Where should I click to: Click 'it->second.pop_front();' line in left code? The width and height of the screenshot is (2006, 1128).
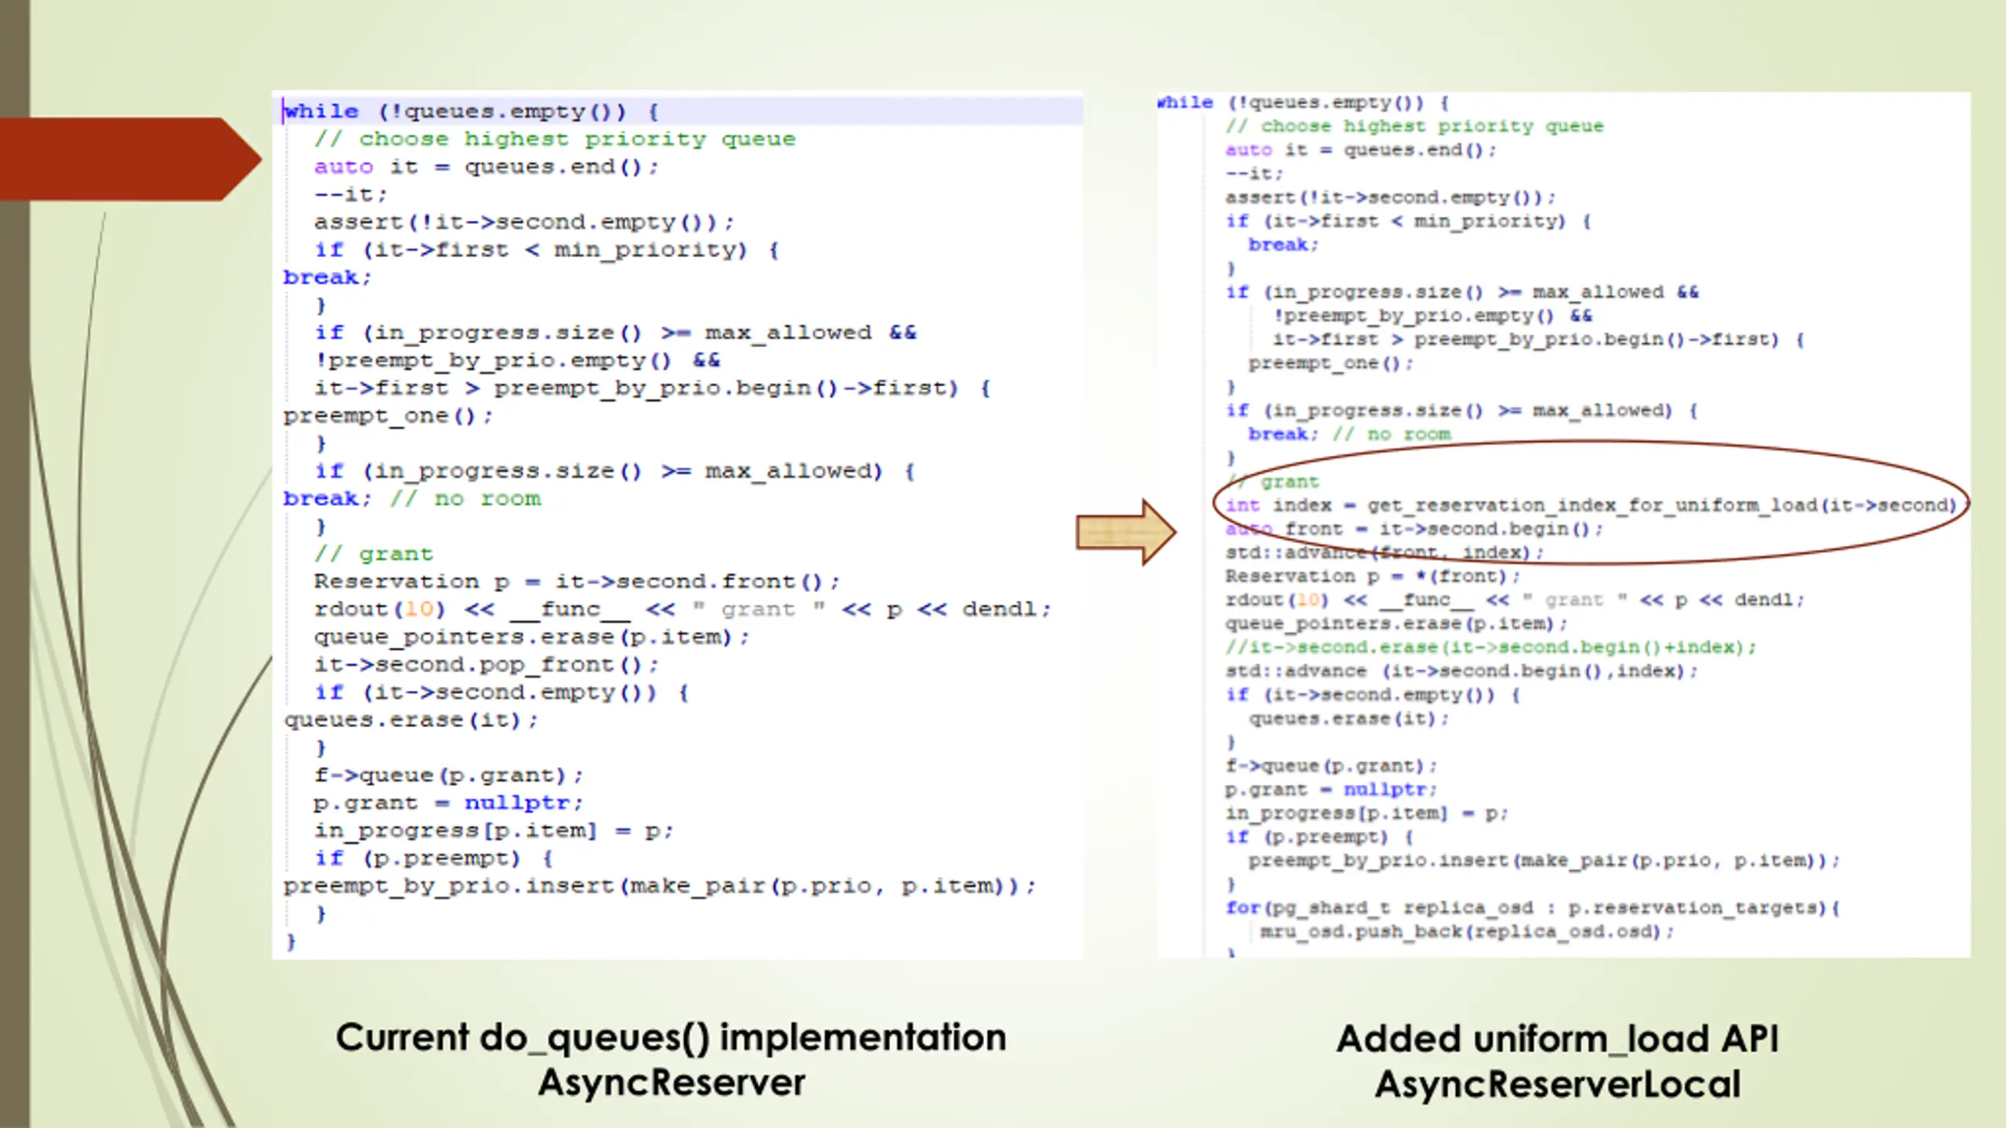(486, 665)
